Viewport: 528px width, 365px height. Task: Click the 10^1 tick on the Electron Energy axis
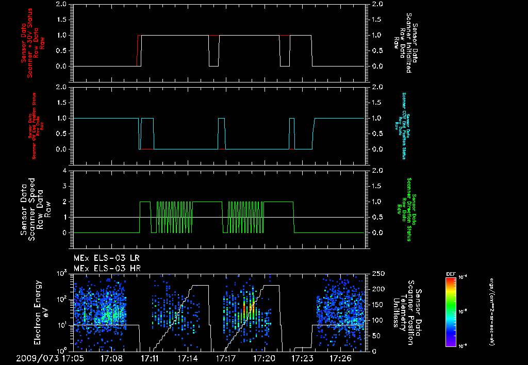(61, 326)
